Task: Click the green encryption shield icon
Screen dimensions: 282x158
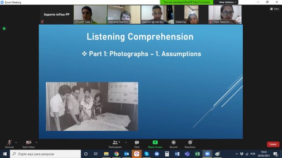Action: point(4,29)
